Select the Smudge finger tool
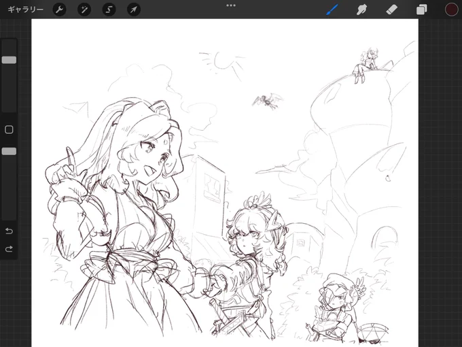 click(362, 10)
